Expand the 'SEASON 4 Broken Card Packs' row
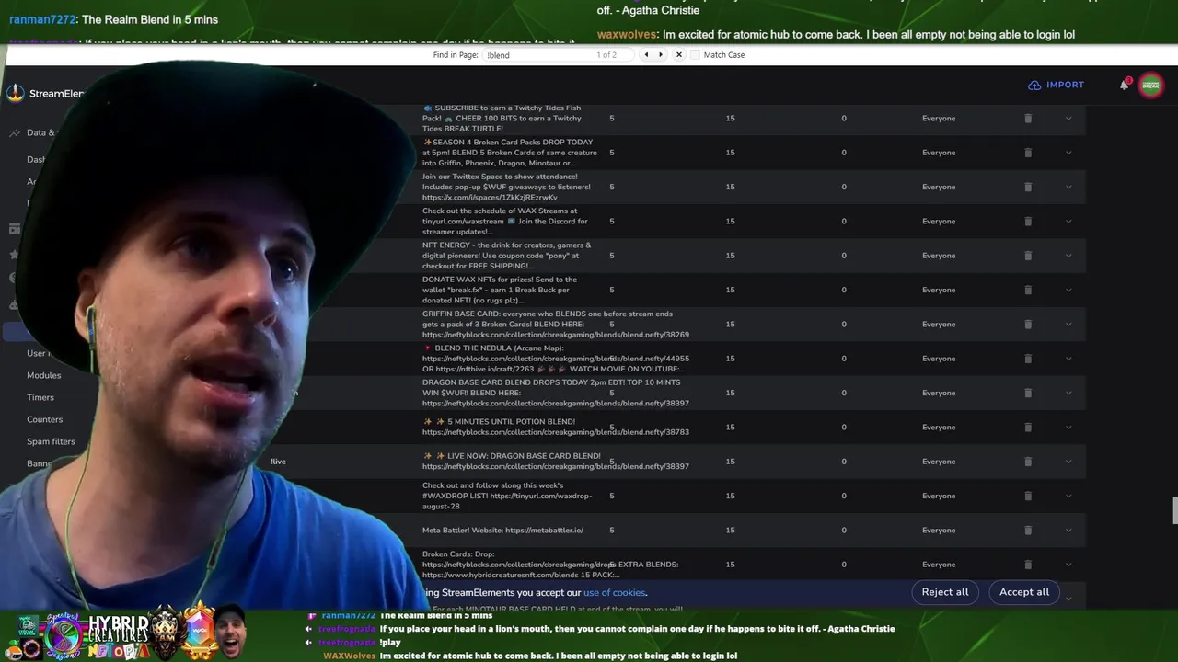 (1068, 153)
